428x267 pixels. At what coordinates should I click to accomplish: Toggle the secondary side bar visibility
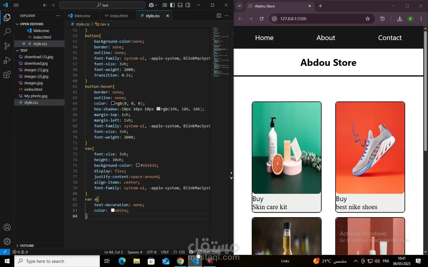pyautogui.click(x=188, y=5)
